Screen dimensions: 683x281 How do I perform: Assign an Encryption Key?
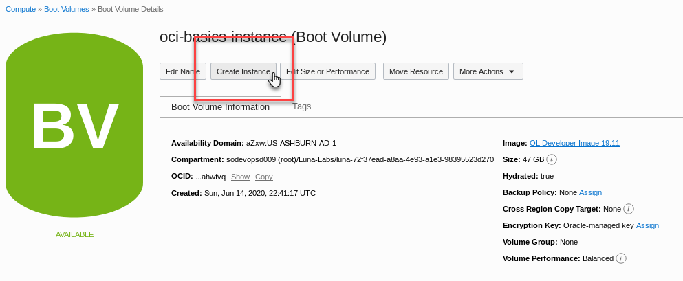coord(647,226)
